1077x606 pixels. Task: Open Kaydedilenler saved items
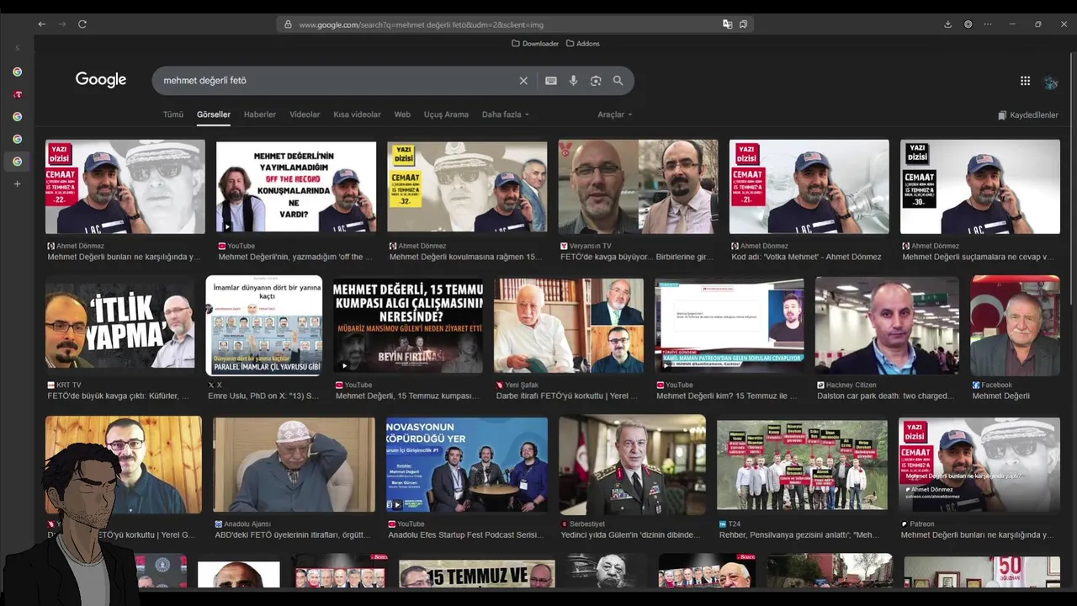pyautogui.click(x=1028, y=115)
